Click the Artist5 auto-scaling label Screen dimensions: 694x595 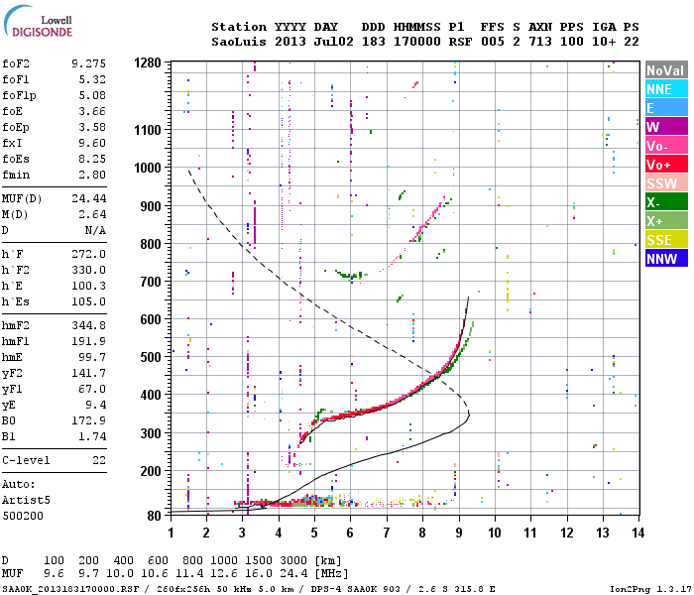(x=26, y=500)
